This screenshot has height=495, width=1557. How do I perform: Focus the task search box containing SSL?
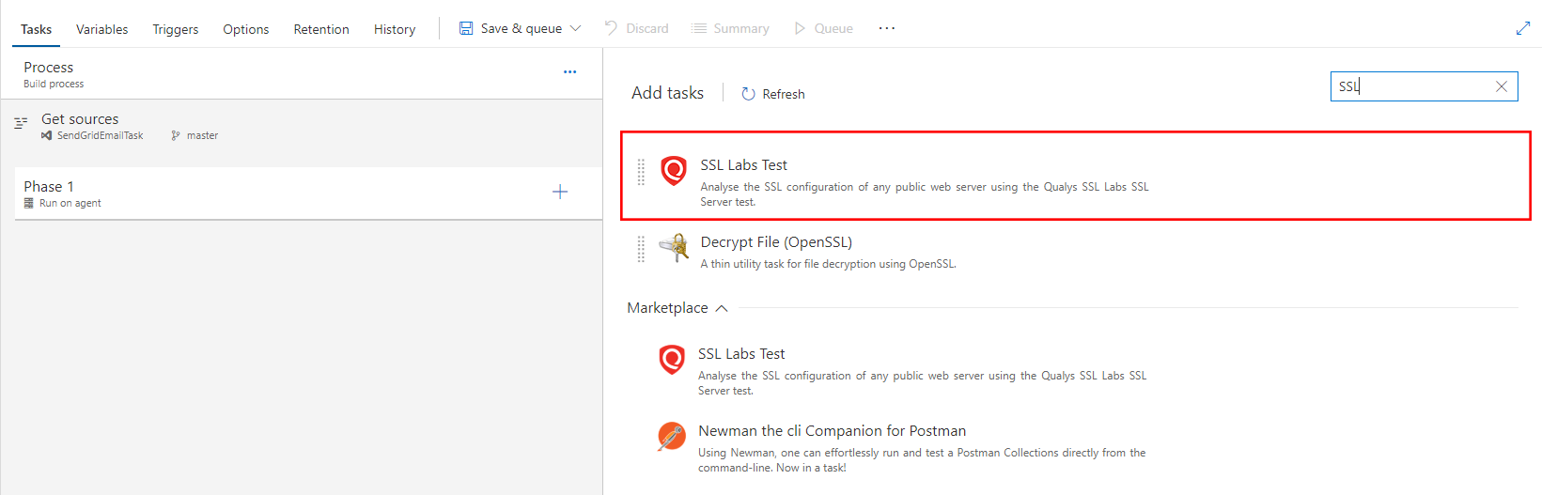point(1424,86)
